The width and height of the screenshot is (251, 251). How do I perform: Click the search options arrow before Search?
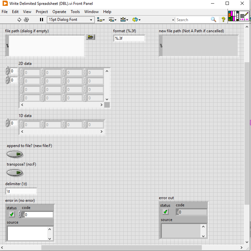pos(174,20)
